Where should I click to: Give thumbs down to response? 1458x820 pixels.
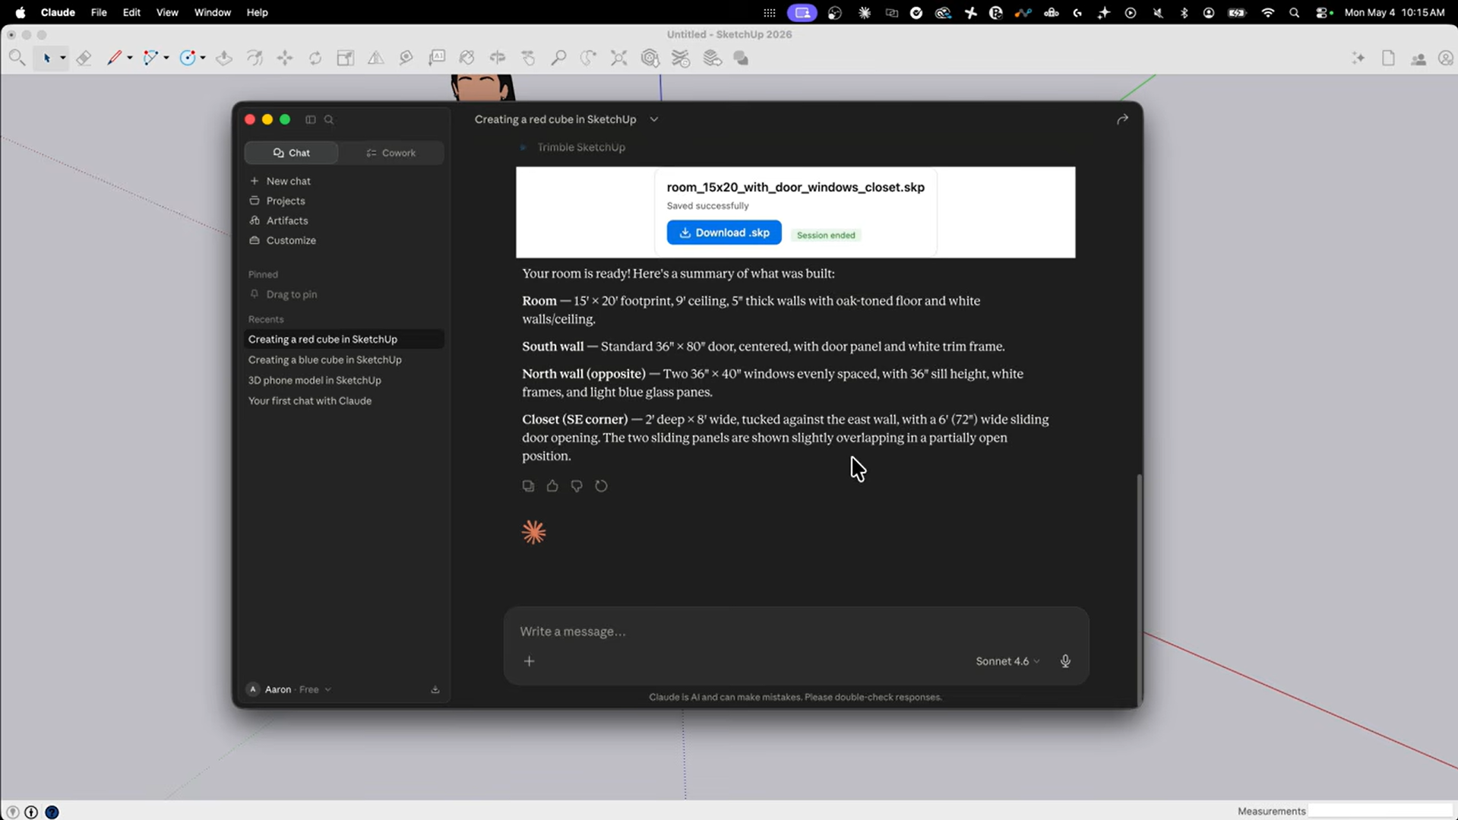577,486
